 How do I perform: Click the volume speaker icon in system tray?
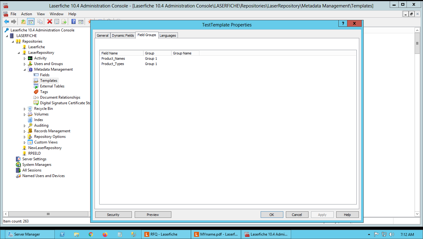pyautogui.click(x=392, y=234)
